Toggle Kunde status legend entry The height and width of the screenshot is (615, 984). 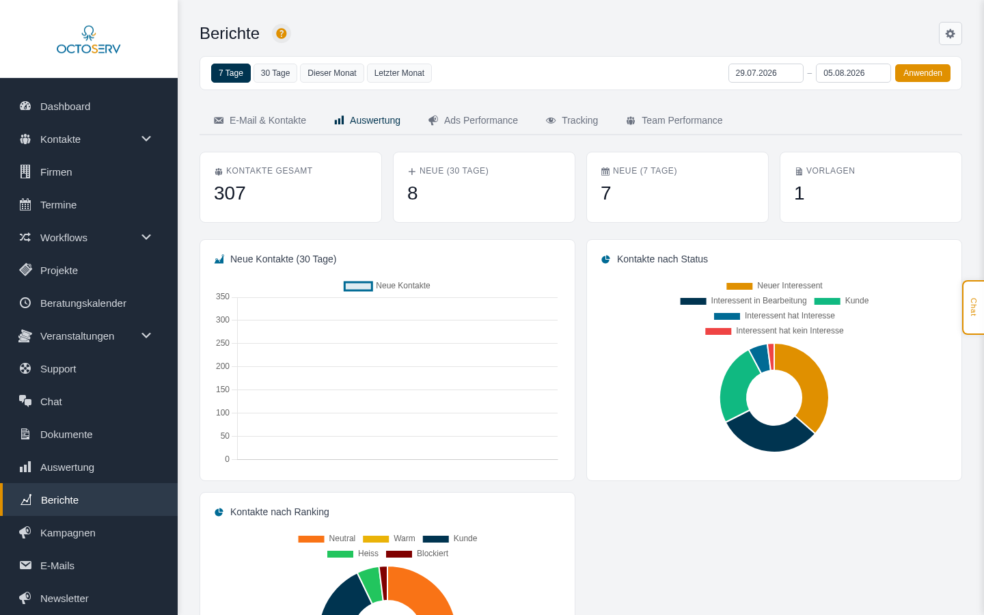pos(841,301)
